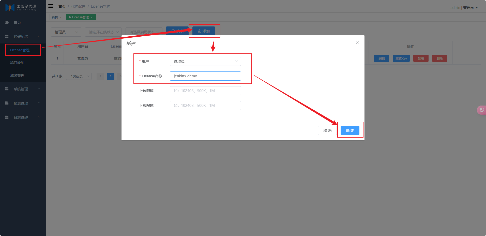Click the 上传限速 input field
Screen dimensions: 486x236
[205, 91]
